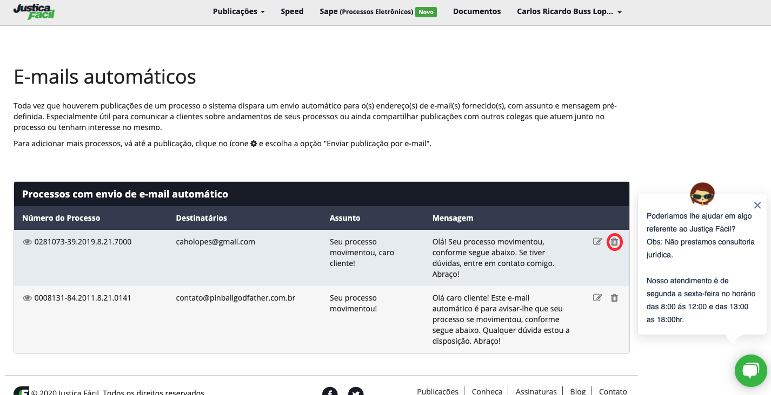View process 0281073-39.2019.8.21.7000 eye icon
This screenshot has height=395, width=771.
pos(27,242)
